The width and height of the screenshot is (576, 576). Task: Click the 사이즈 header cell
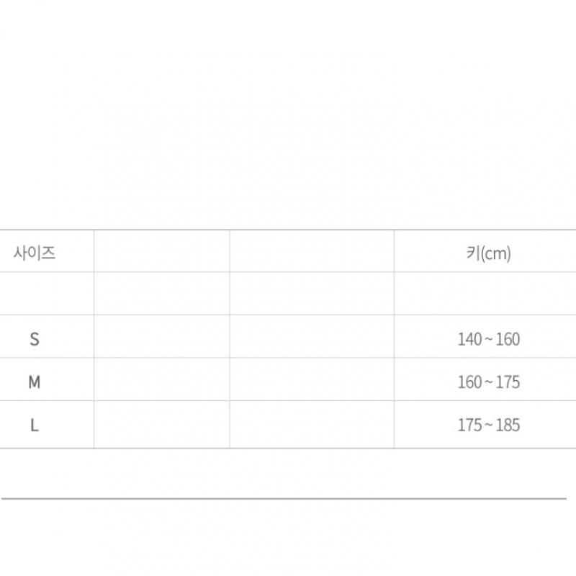coord(35,253)
